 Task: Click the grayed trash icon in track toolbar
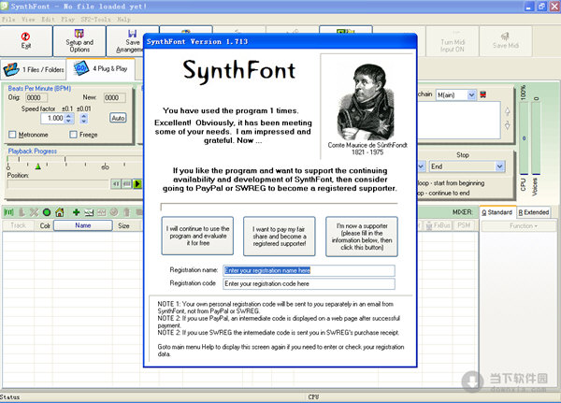126,212
